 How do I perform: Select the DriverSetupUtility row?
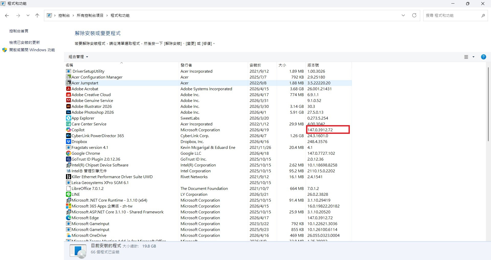208,71
